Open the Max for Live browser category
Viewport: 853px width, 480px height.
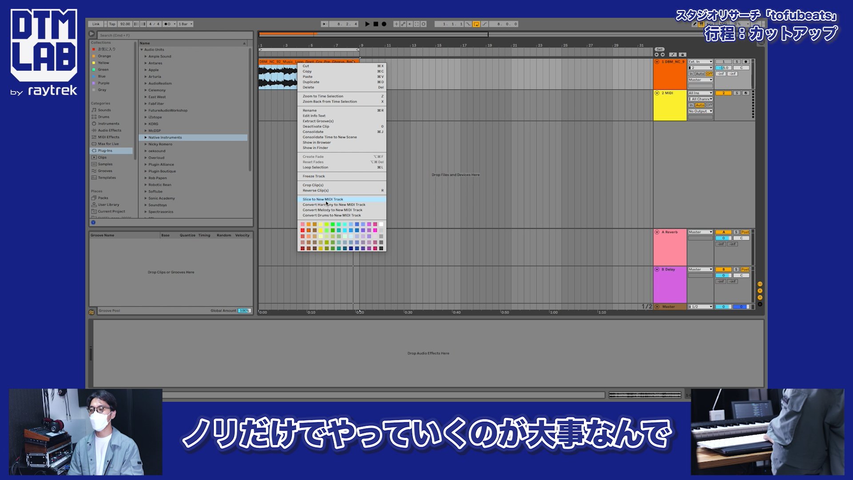[x=107, y=144]
